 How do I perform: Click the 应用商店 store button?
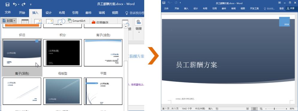tap(100, 22)
